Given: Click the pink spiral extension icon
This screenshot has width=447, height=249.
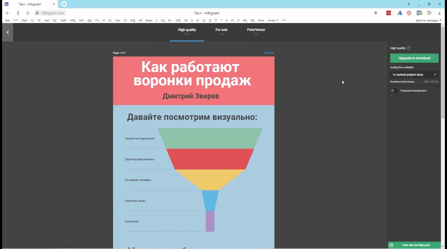Looking at the screenshot, I should click(409, 13).
